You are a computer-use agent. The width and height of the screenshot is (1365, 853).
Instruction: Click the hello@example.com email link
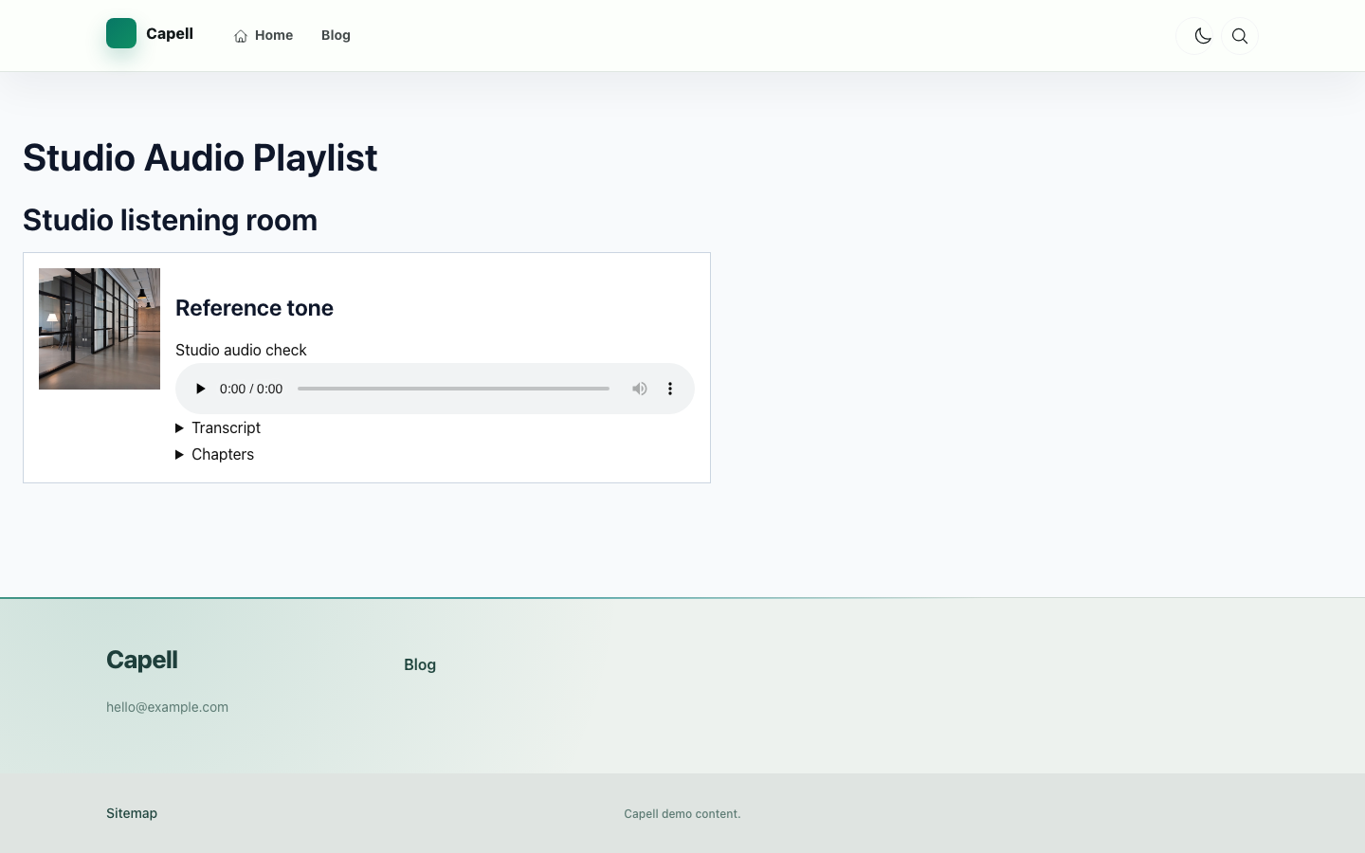[x=167, y=707]
